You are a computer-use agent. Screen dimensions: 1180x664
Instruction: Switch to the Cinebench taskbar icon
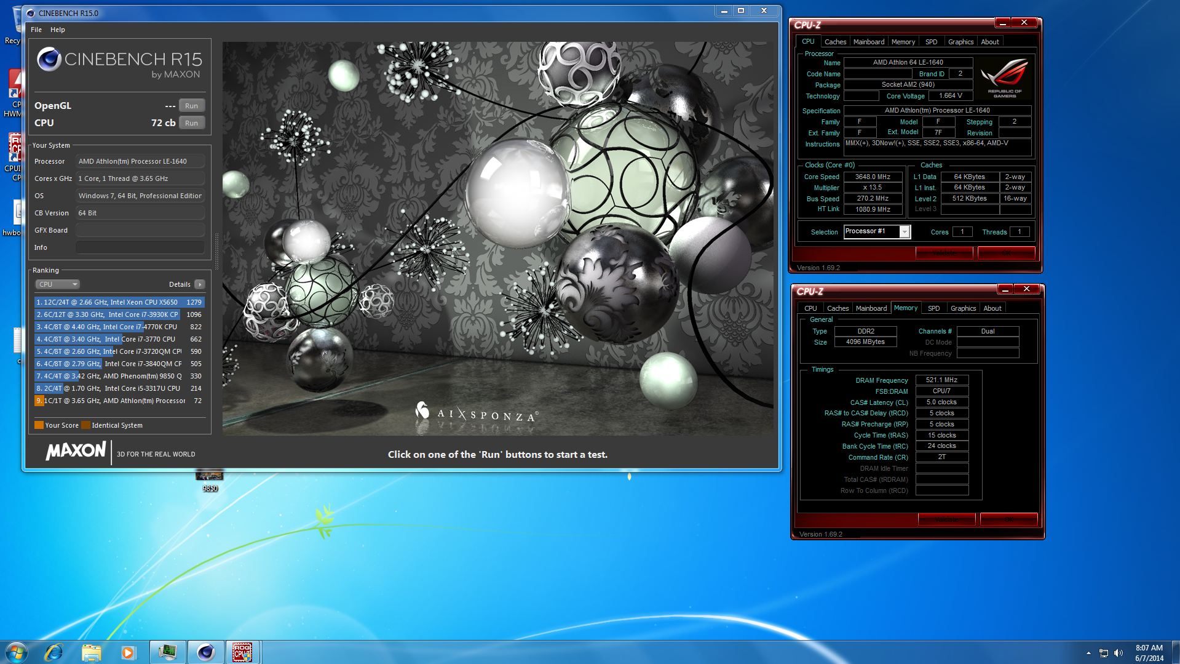205,652
